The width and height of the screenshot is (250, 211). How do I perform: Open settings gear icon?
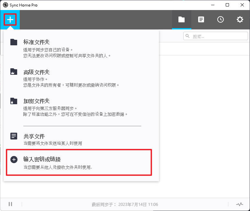tap(240, 20)
